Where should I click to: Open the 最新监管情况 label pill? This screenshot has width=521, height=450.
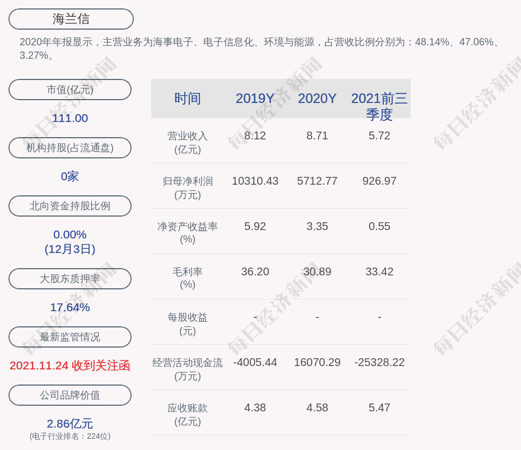70,337
